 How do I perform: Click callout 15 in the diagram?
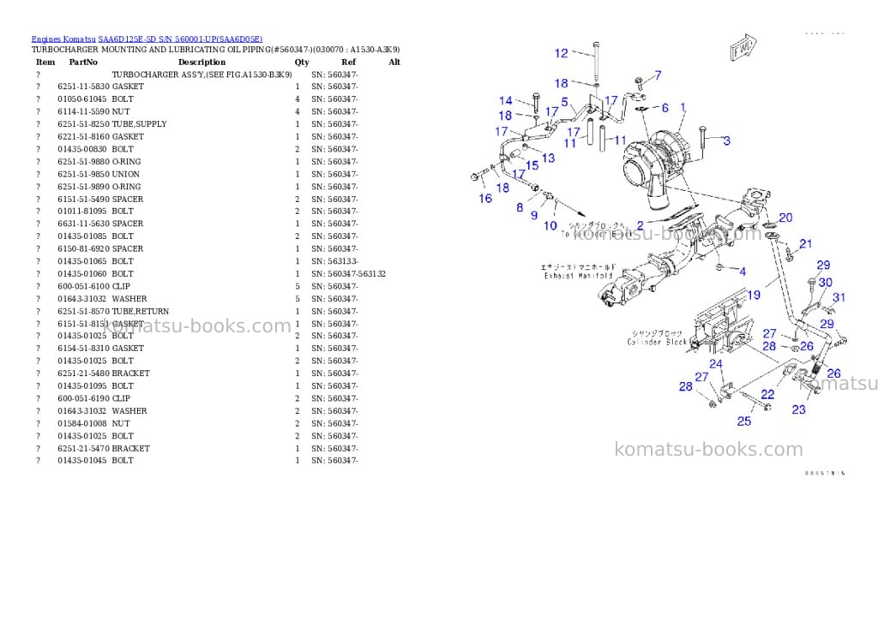tap(532, 165)
